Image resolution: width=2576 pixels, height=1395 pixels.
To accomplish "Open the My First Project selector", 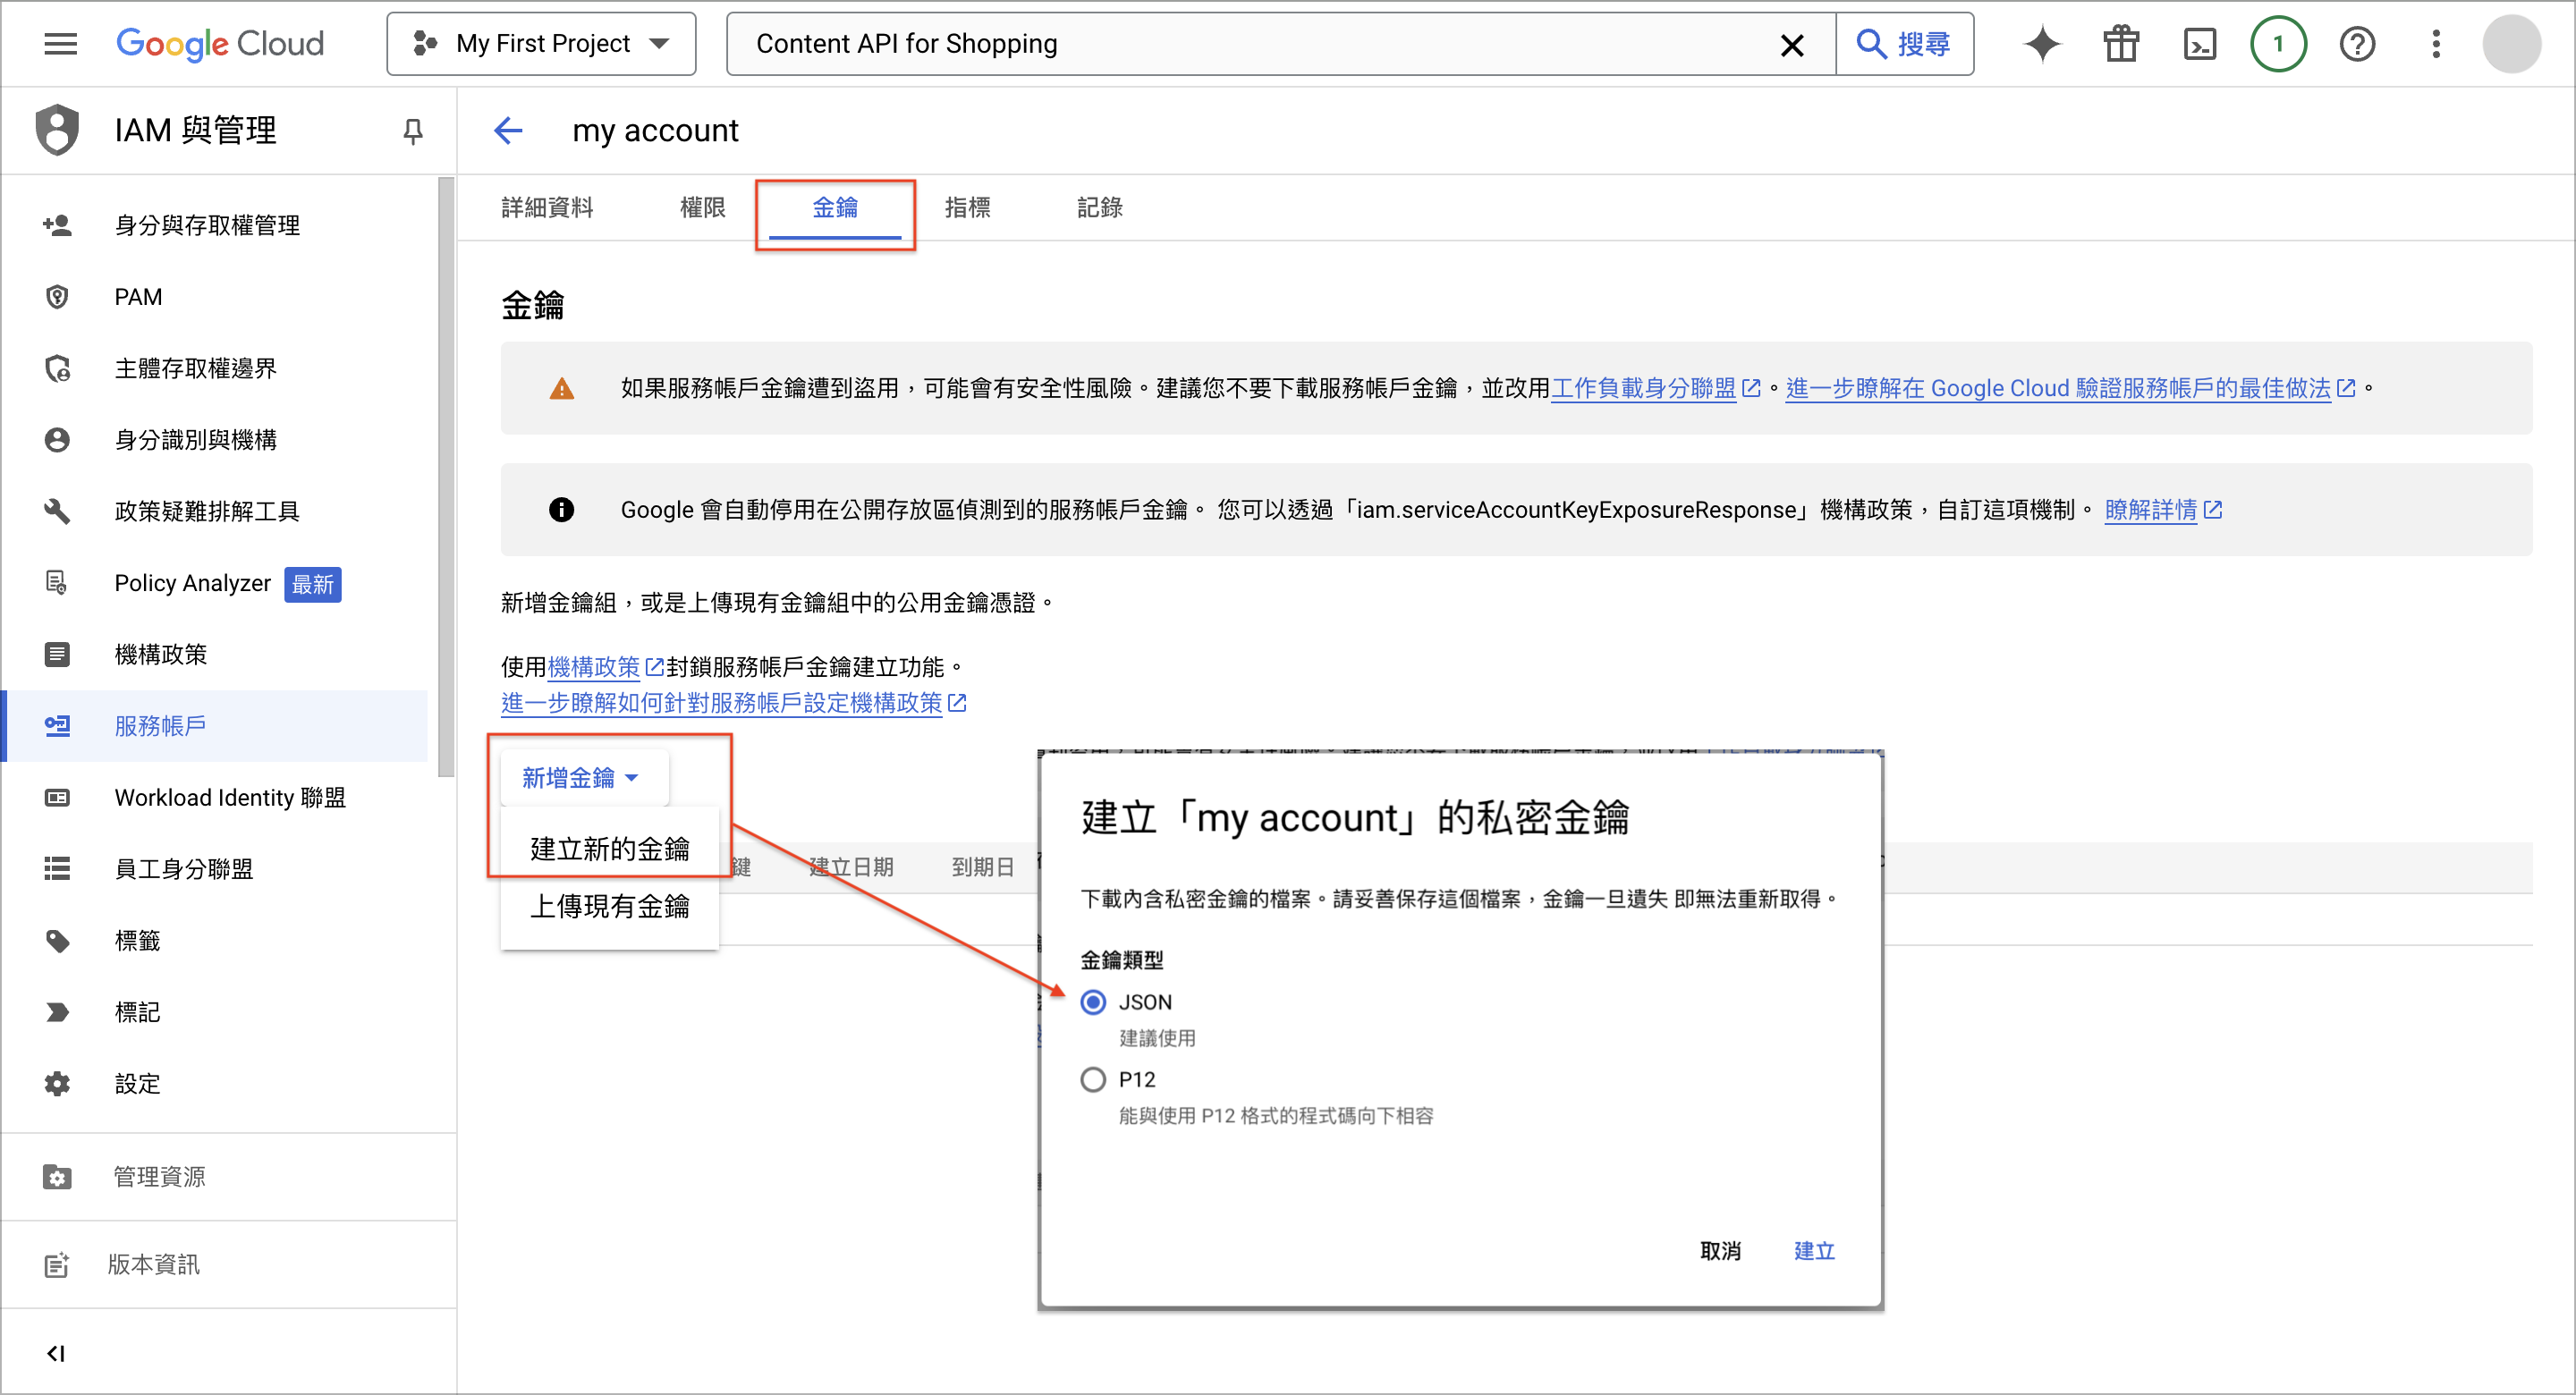I will [541, 44].
